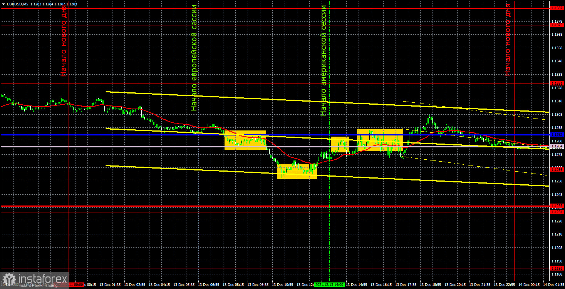Click the 1.1348 price scale value
Image resolution: width=565 pixels, height=289 pixels.
click(557, 61)
